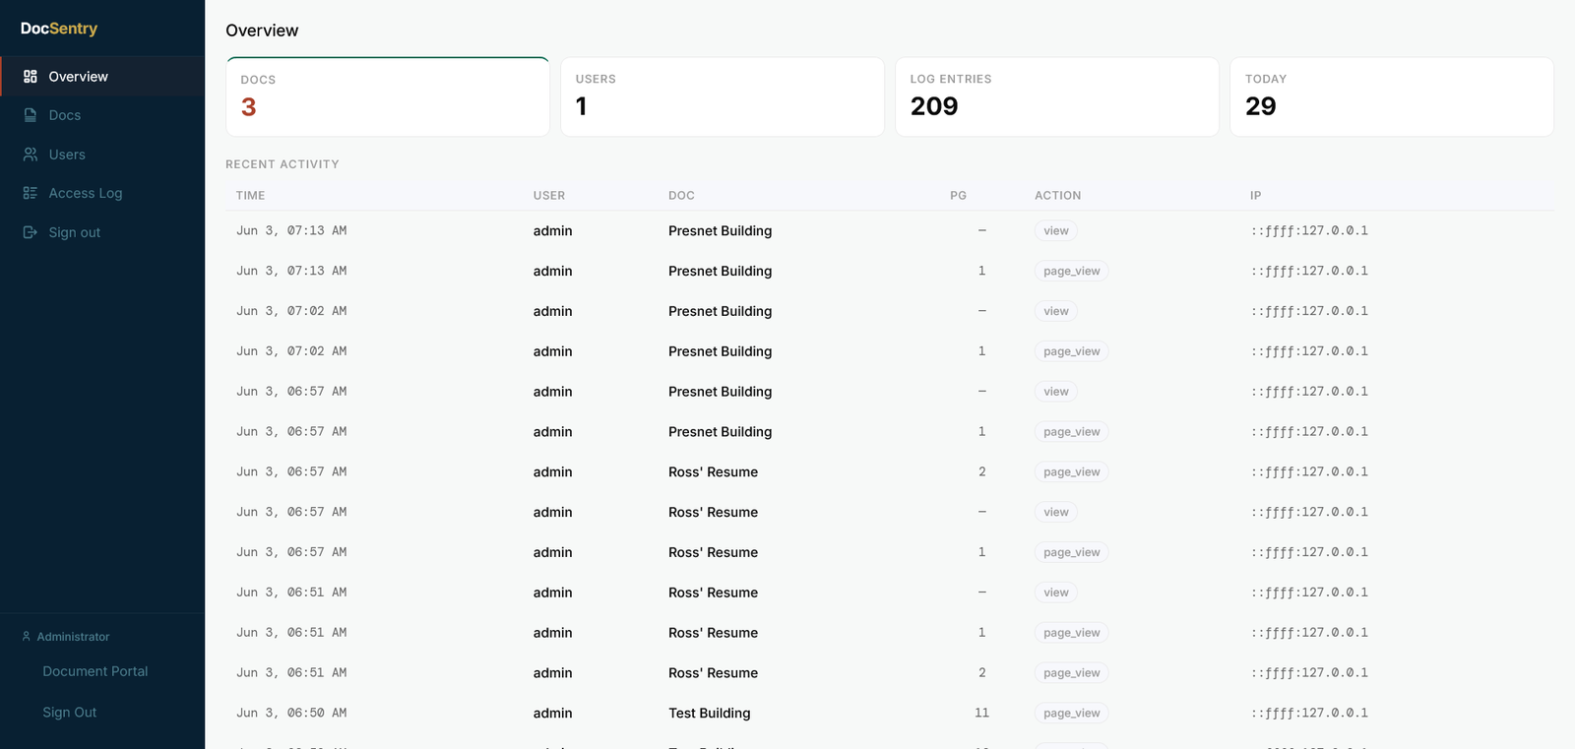Click the Access Log list icon

(31, 193)
